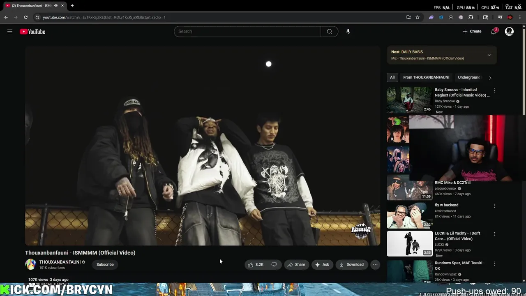Click the Create button
This screenshot has height=296, width=526.
[x=472, y=32]
